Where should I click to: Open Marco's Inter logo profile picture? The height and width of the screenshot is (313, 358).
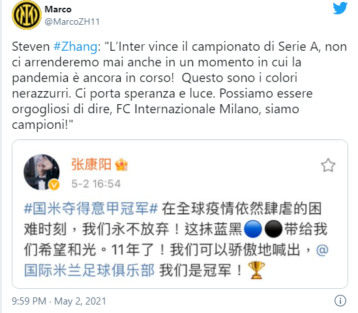(x=27, y=15)
